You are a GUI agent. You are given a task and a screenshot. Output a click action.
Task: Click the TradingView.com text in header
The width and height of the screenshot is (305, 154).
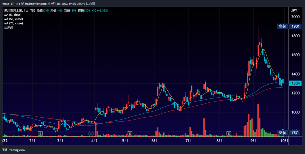[x=36, y=4]
